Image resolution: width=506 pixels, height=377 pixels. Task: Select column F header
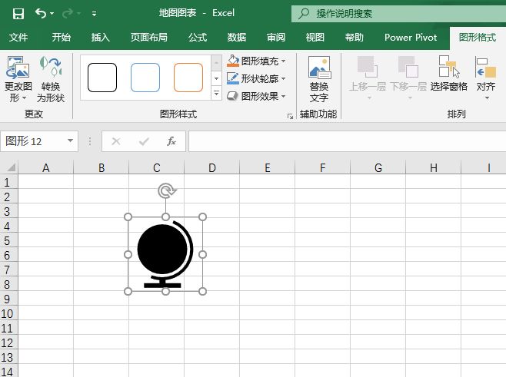tap(323, 167)
